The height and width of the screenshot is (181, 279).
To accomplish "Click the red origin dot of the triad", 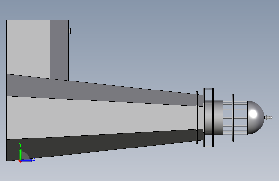I will (20, 161).
